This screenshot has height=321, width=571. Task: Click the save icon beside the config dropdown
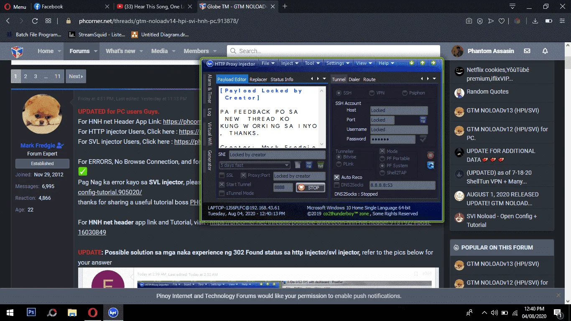(309, 165)
